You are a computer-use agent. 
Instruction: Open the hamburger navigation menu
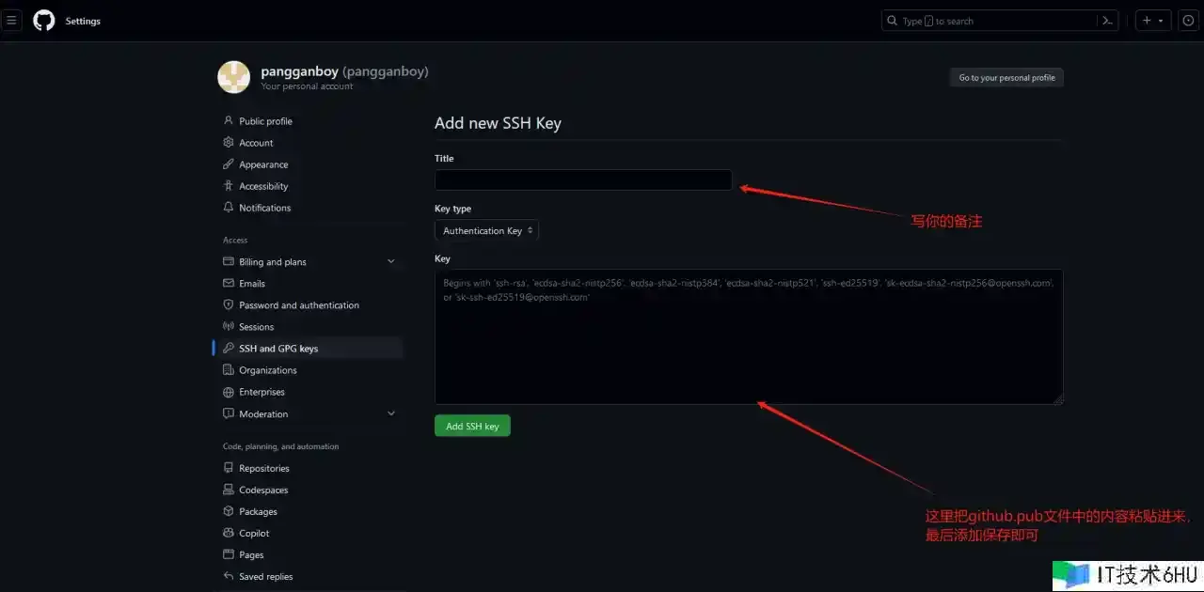11,20
